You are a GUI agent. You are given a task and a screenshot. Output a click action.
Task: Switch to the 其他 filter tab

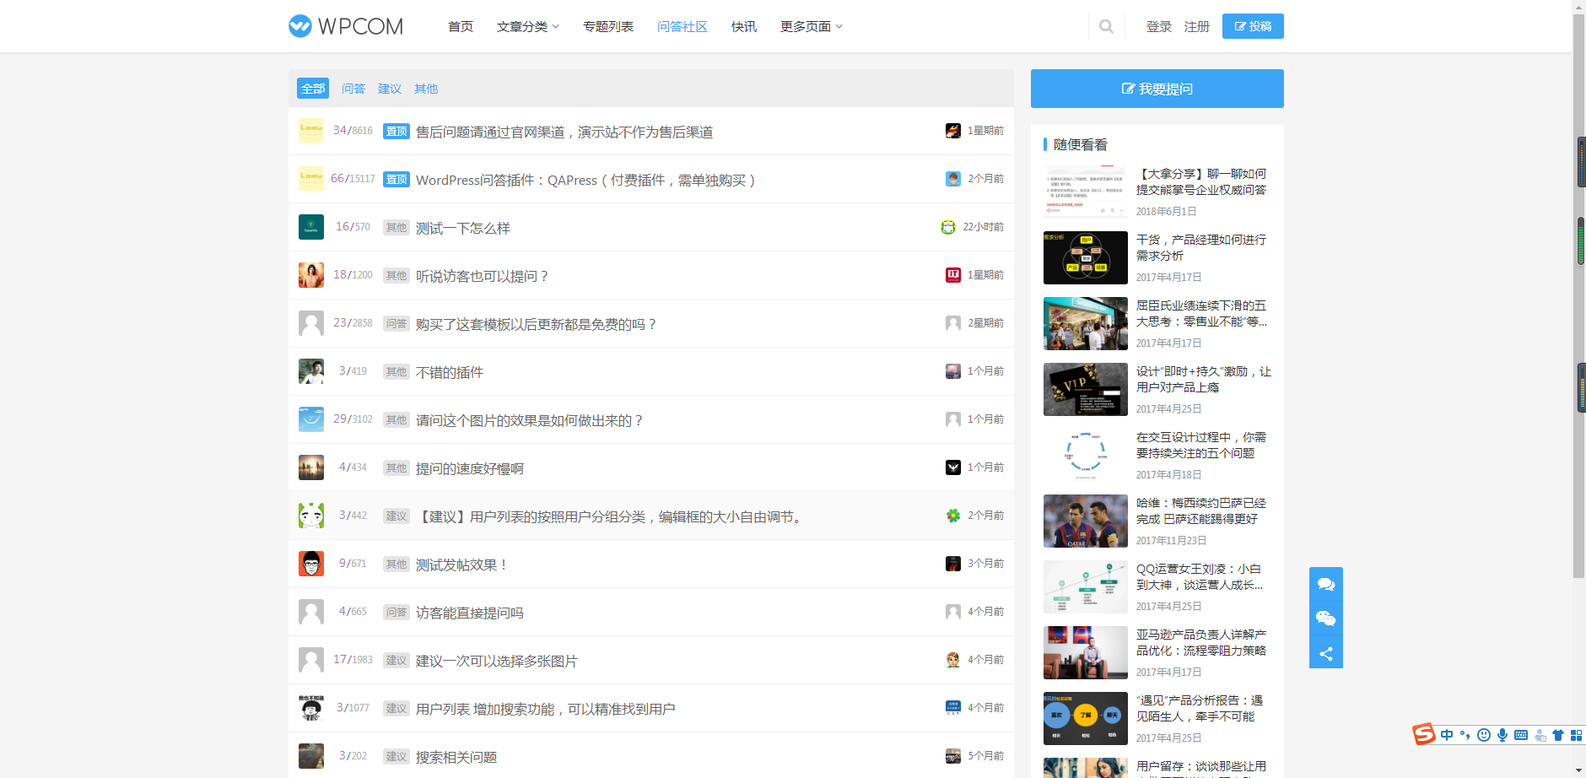coord(426,89)
